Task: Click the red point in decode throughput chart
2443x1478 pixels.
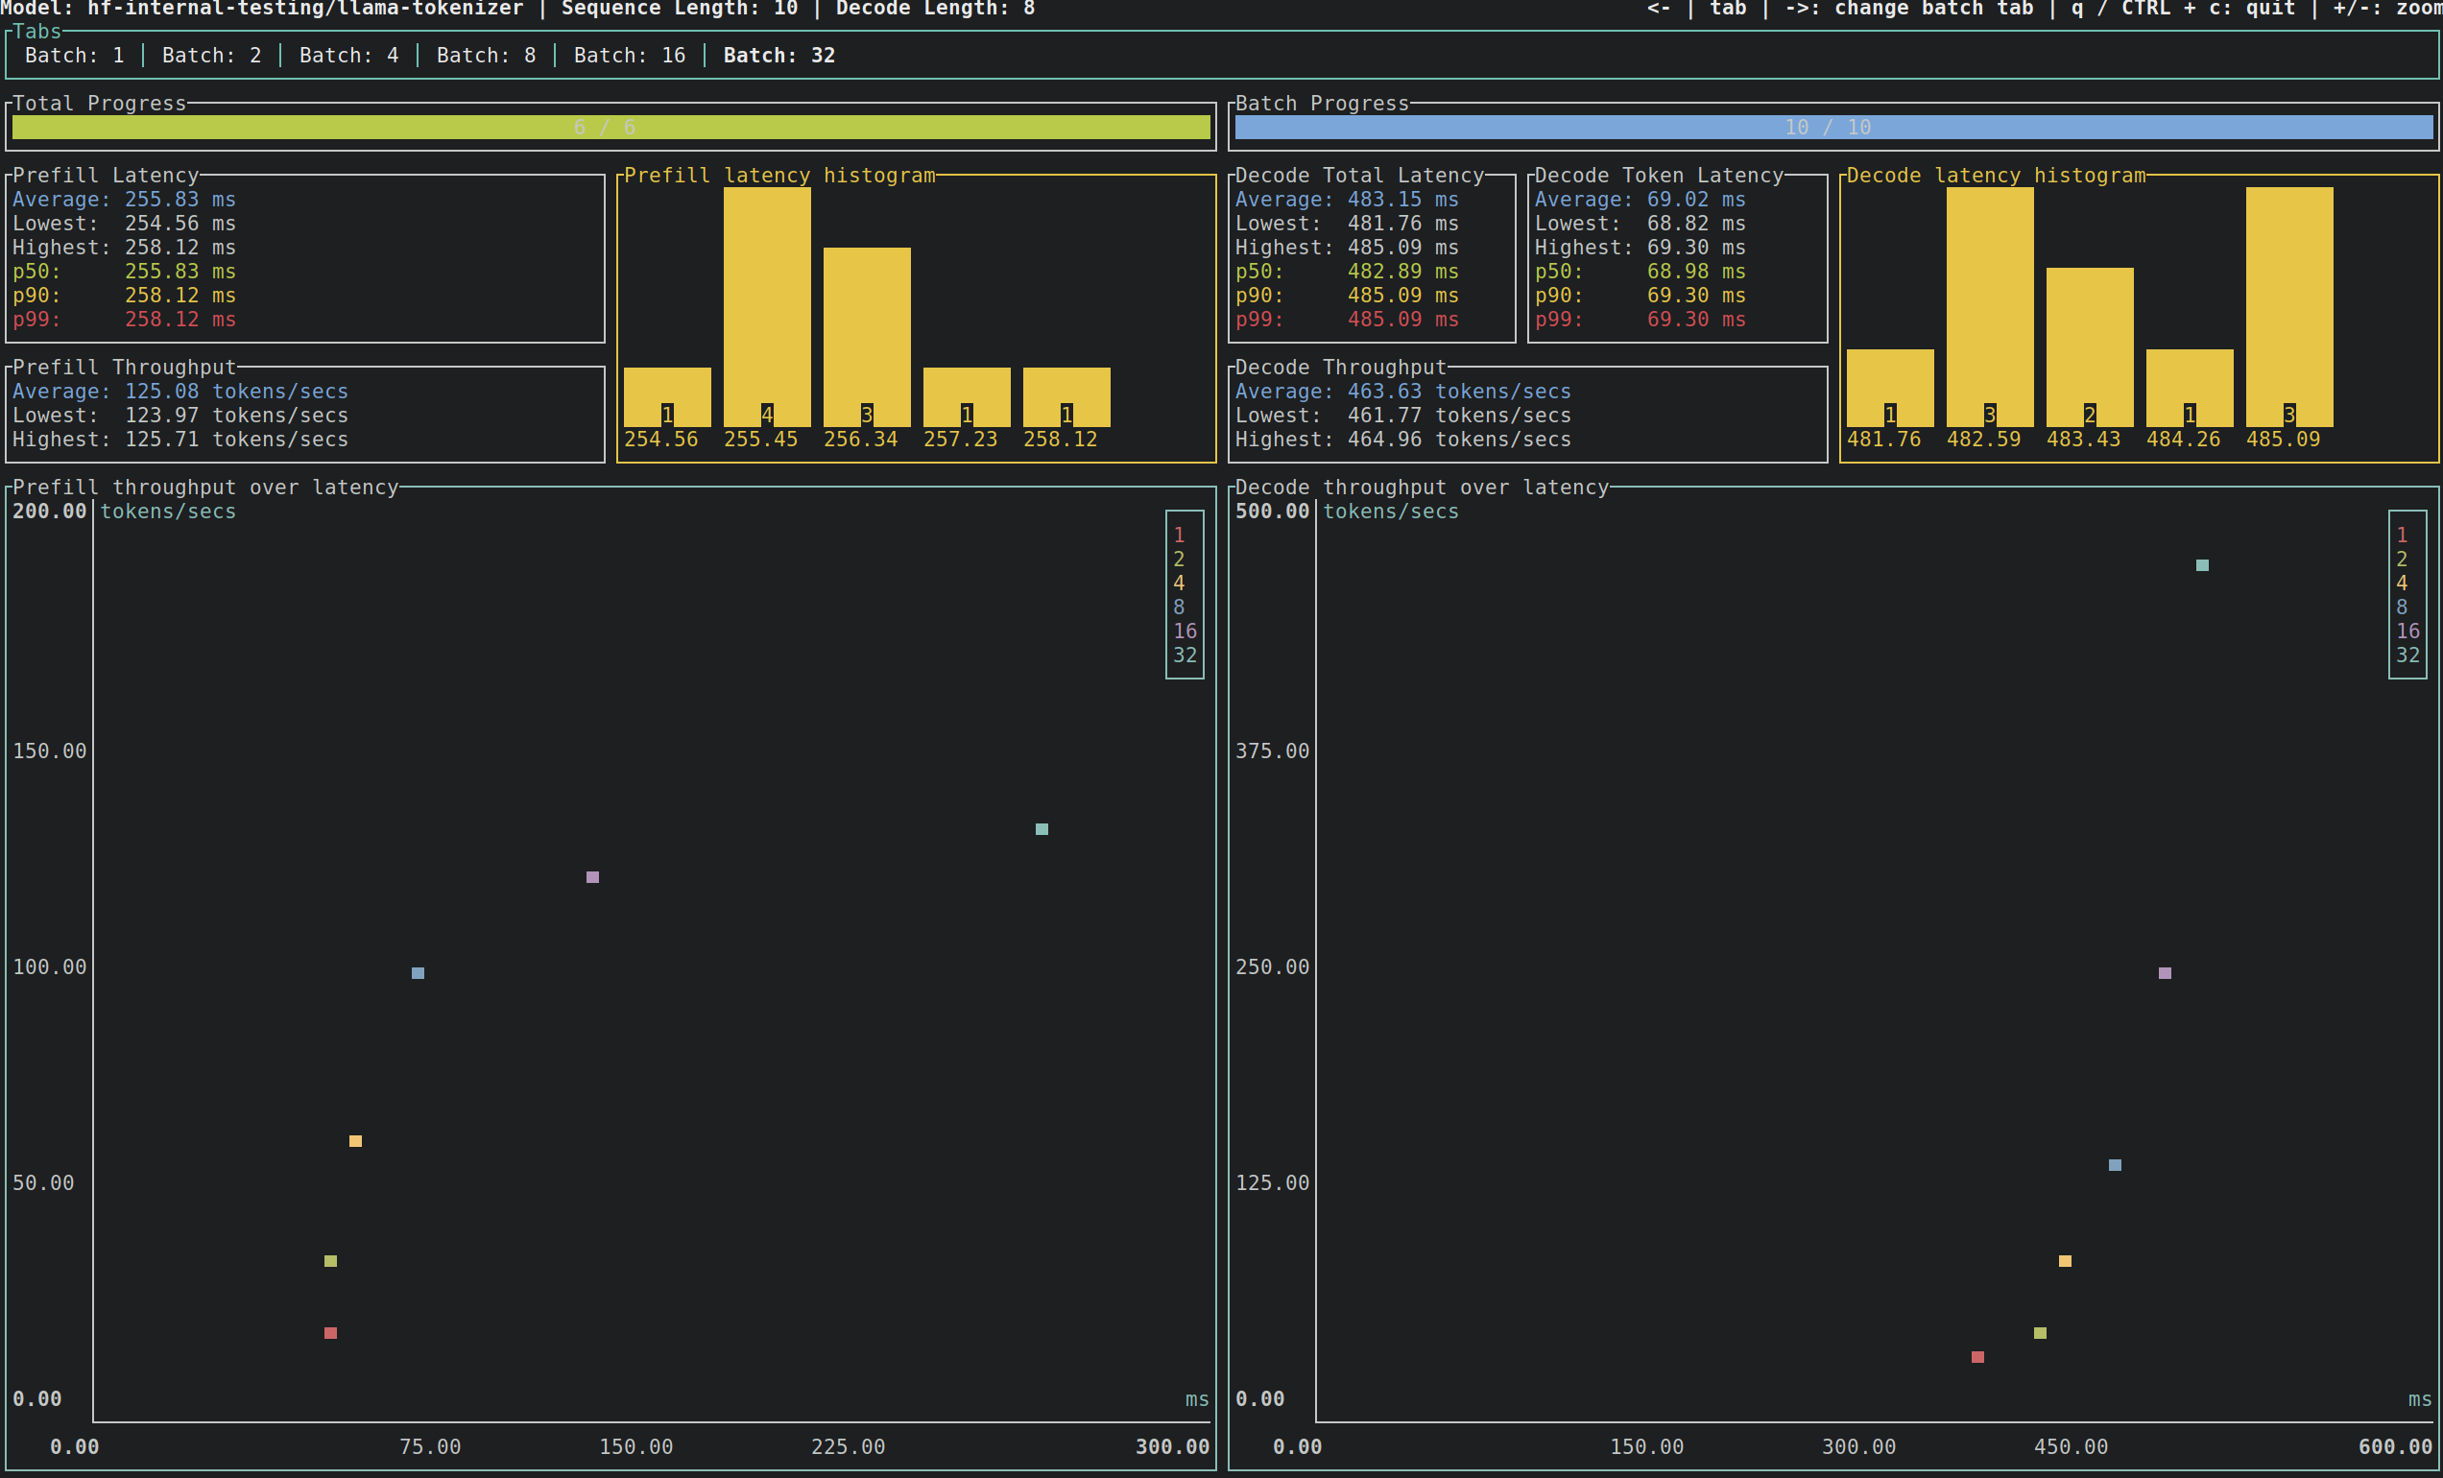Action: coord(1977,1357)
